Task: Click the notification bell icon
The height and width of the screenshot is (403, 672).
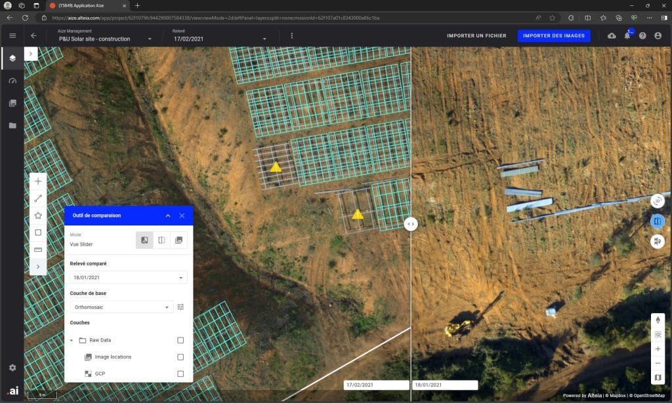Action: click(627, 36)
